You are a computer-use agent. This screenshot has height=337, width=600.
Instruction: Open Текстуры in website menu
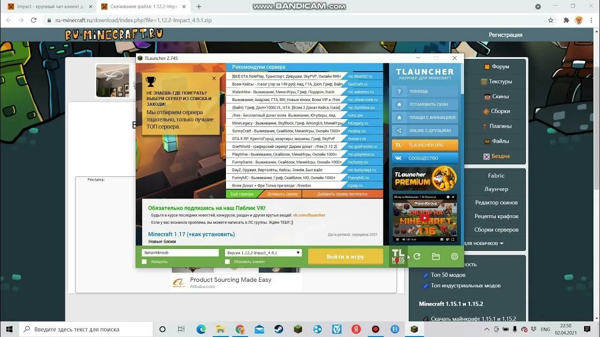coord(496,81)
